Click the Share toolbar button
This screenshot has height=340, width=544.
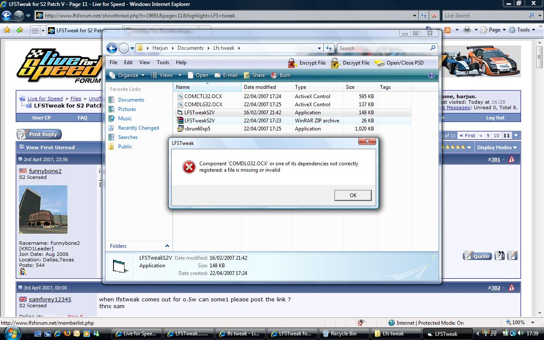(x=254, y=75)
